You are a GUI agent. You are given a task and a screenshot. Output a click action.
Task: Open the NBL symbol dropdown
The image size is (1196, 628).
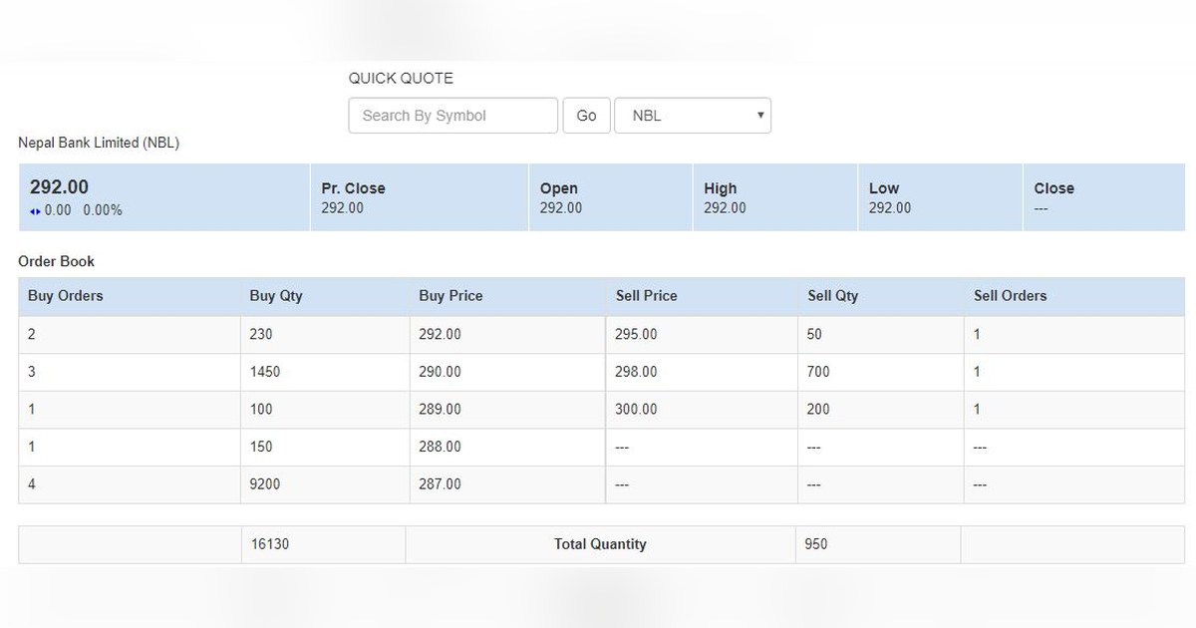[x=693, y=116]
